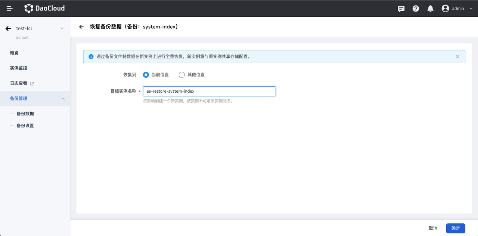Open the hamburger navigation menu
The width and height of the screenshot is (478, 236).
tap(10, 9)
